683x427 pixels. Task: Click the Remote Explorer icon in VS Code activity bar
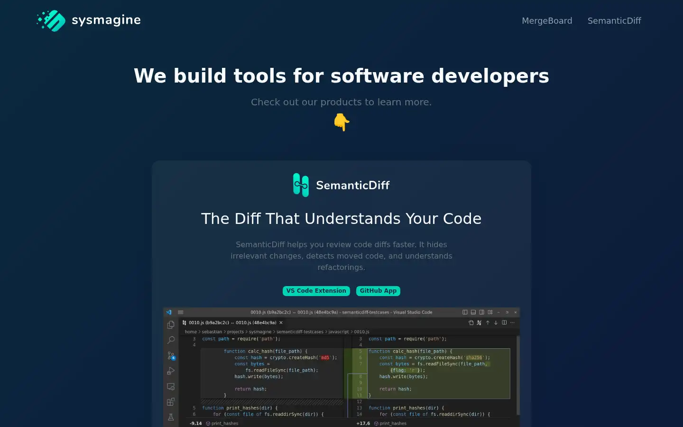pos(171,387)
